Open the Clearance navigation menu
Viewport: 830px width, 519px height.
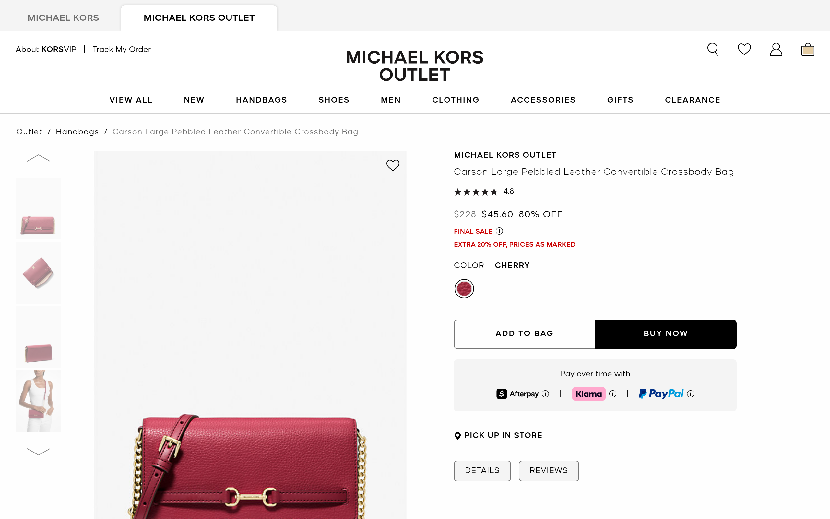pyautogui.click(x=693, y=100)
